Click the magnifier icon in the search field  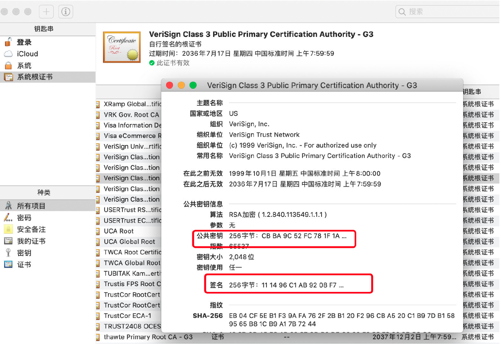(x=402, y=12)
